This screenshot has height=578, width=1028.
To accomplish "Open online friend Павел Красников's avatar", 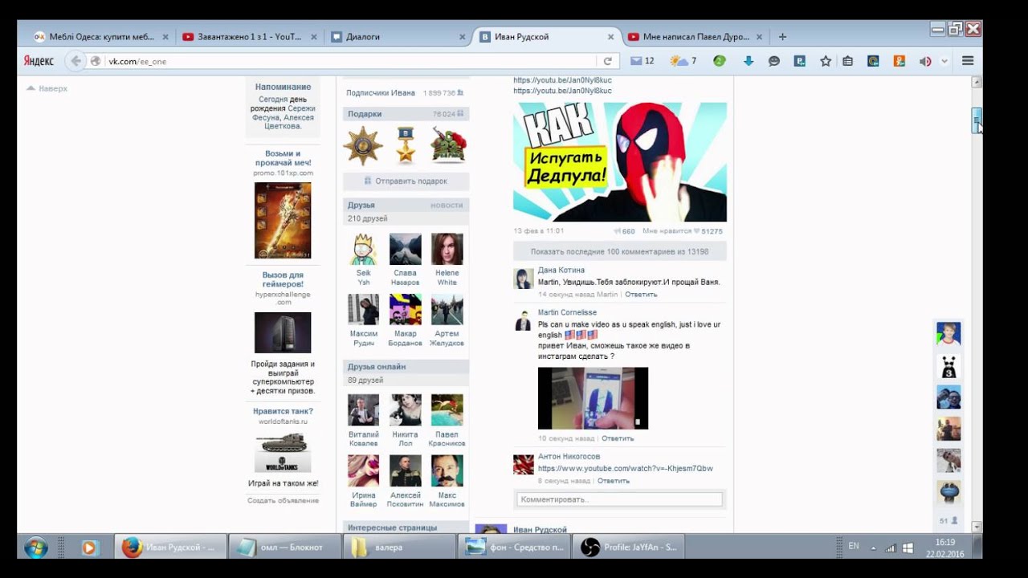I will pyautogui.click(x=447, y=409).
